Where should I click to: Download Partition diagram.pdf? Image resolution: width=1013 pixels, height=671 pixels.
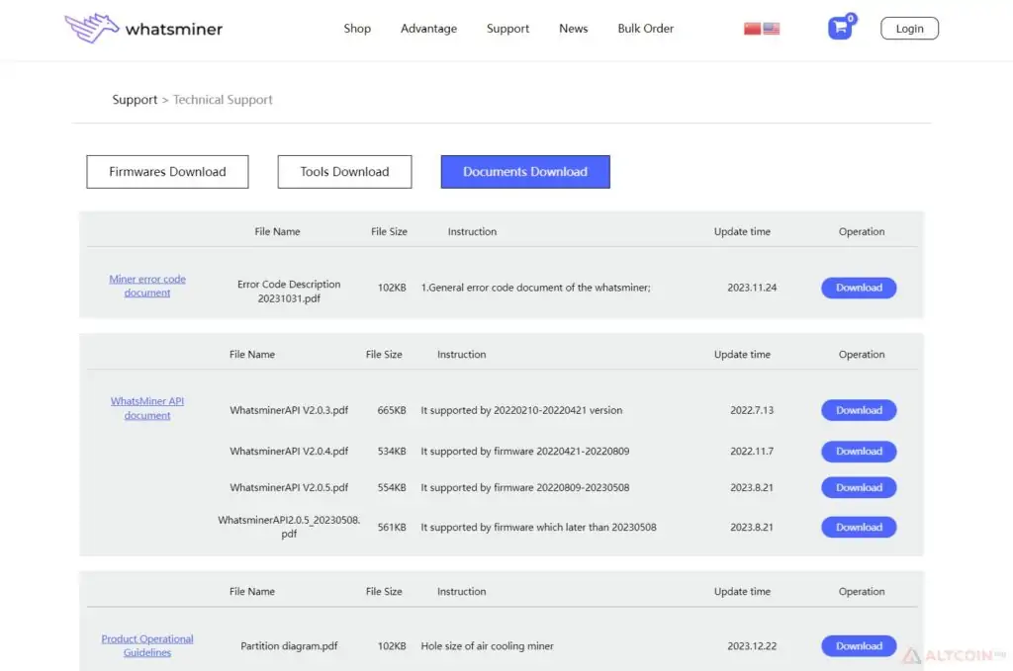(x=859, y=646)
